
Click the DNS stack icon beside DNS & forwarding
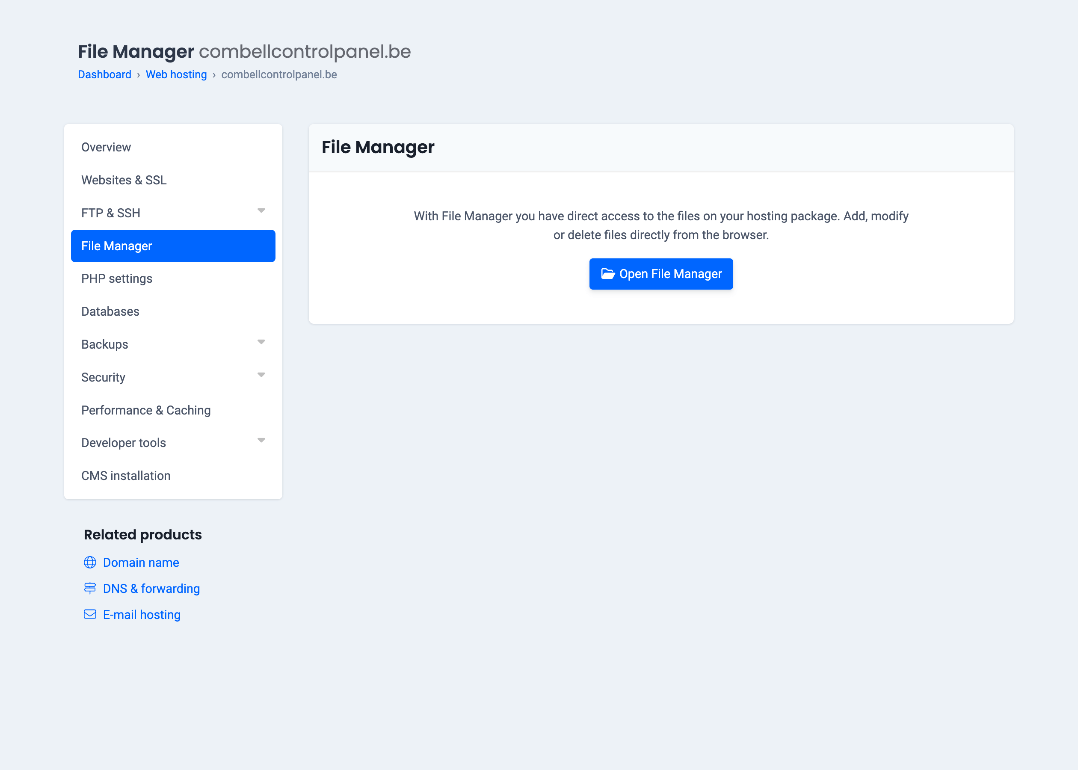point(90,588)
